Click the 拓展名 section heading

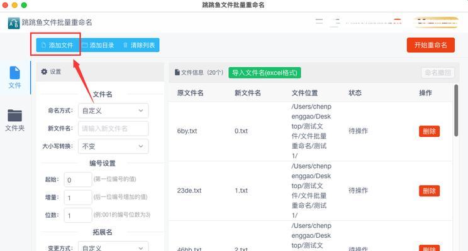(x=103, y=232)
